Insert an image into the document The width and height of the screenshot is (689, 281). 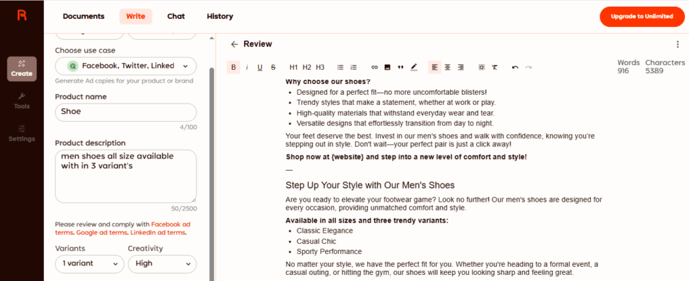(x=388, y=67)
